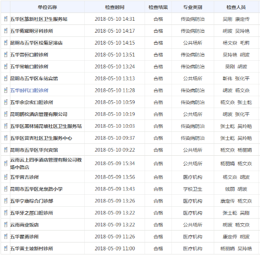Click the record icon for the 14:17 牙科诊所 row

tap(6, 31)
